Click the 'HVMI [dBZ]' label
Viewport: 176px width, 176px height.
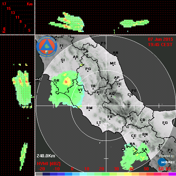tap(49, 164)
